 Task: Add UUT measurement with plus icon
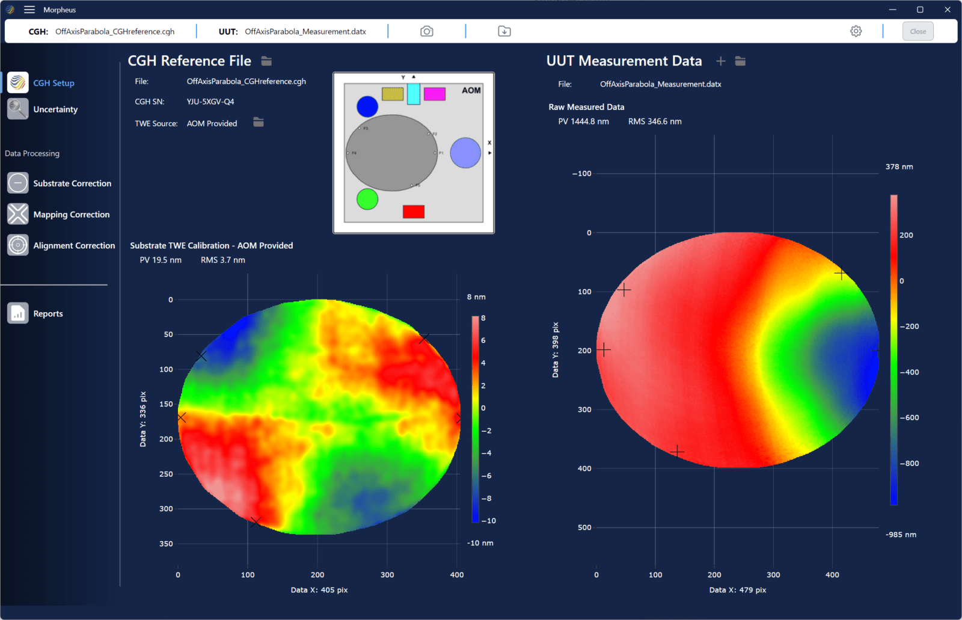(720, 61)
